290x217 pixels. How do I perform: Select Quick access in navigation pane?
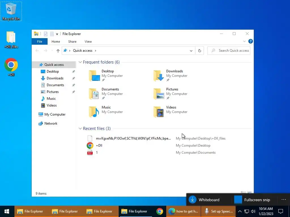54,65
